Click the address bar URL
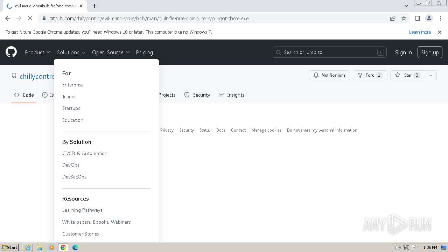 point(149,18)
